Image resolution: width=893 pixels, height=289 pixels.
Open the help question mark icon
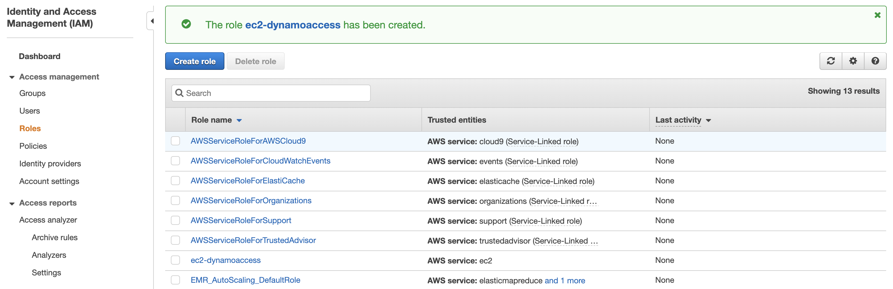(x=875, y=61)
